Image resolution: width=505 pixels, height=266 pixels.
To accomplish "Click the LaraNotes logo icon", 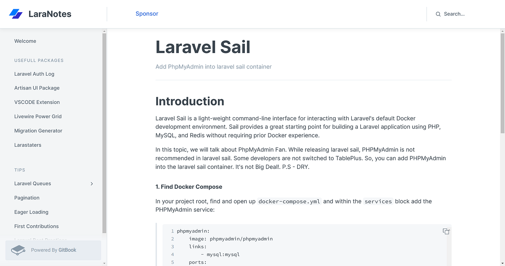I will (x=16, y=13).
